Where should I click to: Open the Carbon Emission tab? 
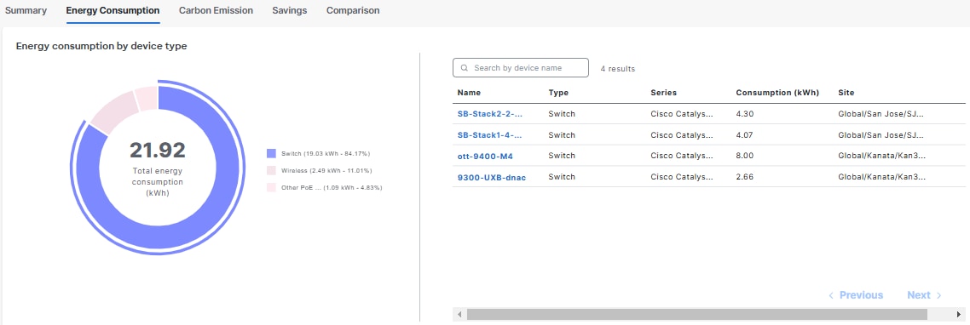click(216, 10)
